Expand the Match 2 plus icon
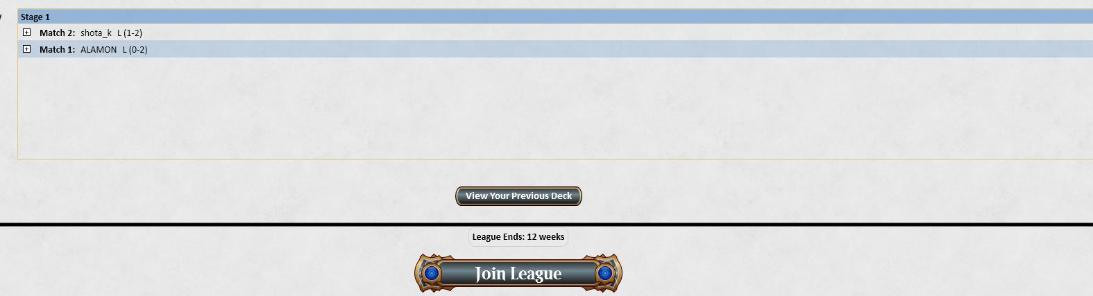Image resolution: width=1093 pixels, height=296 pixels. tap(26, 32)
